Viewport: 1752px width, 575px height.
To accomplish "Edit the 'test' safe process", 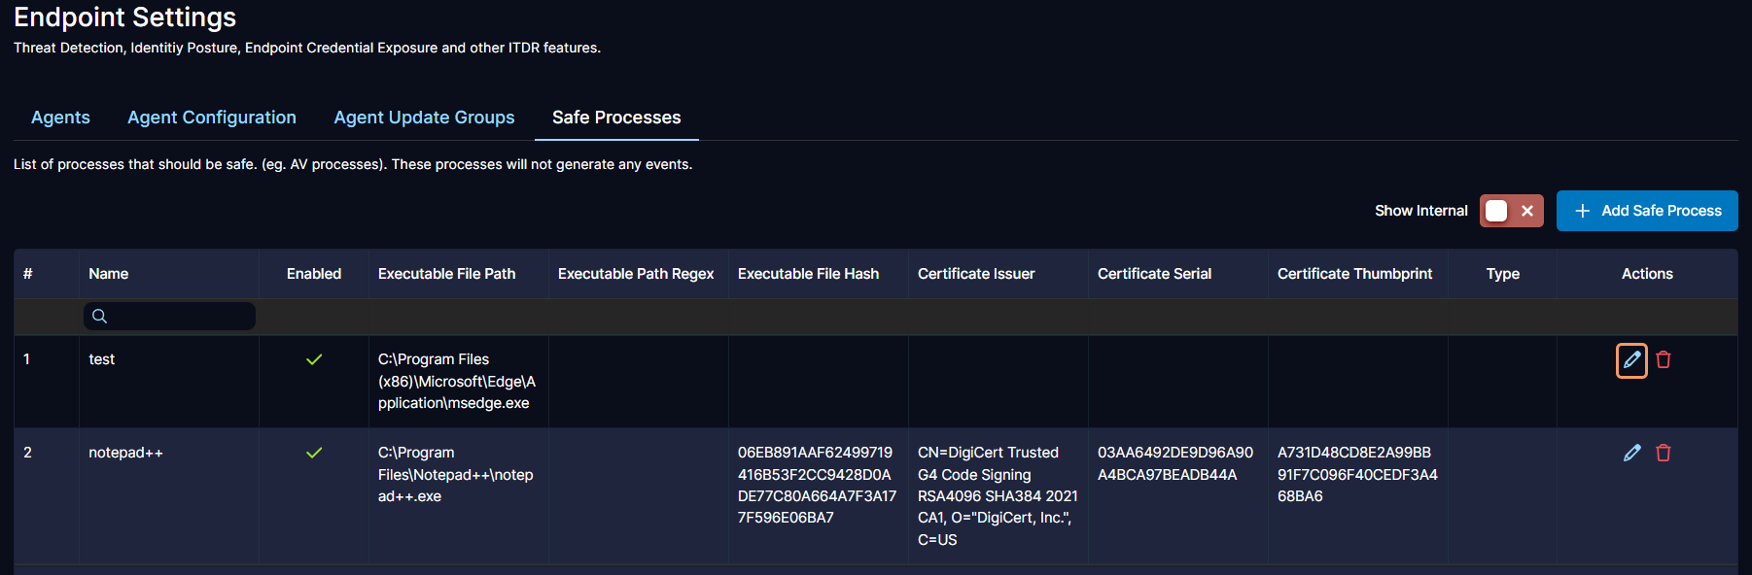I will pyautogui.click(x=1631, y=360).
